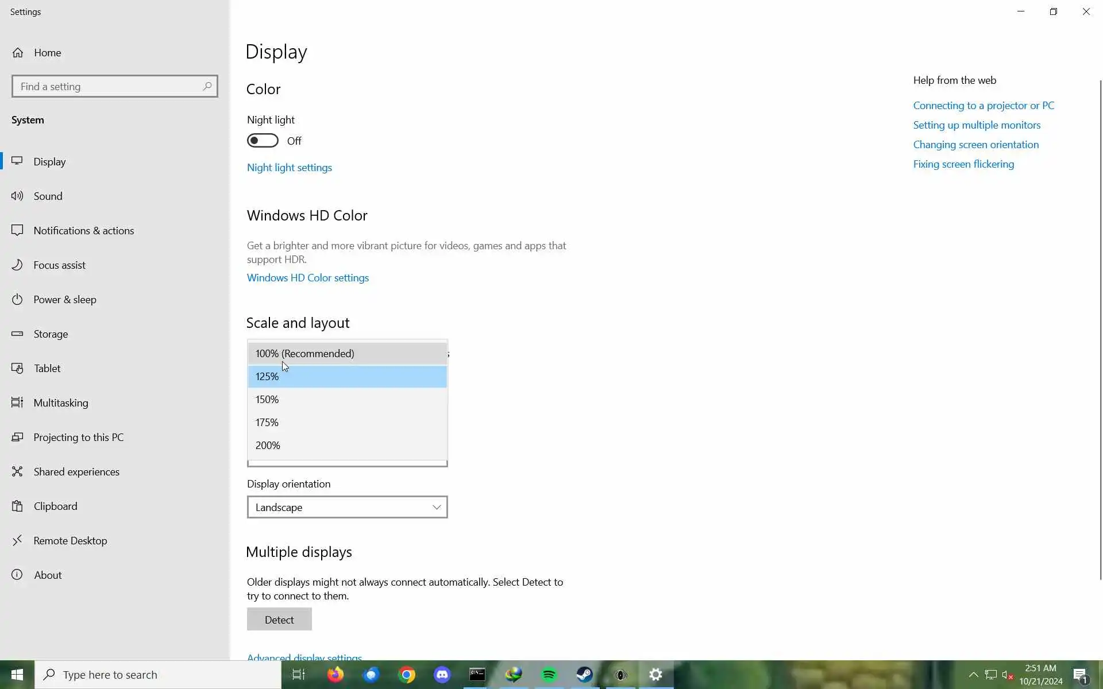The height and width of the screenshot is (689, 1103).
Task: Click the Power & sleep icon
Action: point(18,299)
